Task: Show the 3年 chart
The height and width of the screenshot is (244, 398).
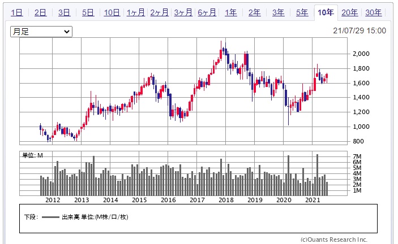Action: (279, 12)
